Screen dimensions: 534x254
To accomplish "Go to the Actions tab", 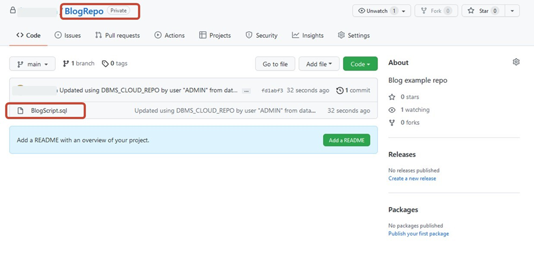I will [x=169, y=36].
